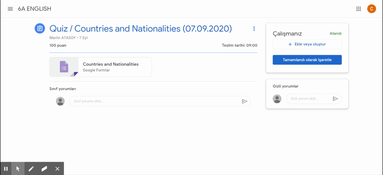Image resolution: width=383 pixels, height=175 pixels.
Task: Click 'Tamamlandı olarak işaretle' button
Action: 307,60
